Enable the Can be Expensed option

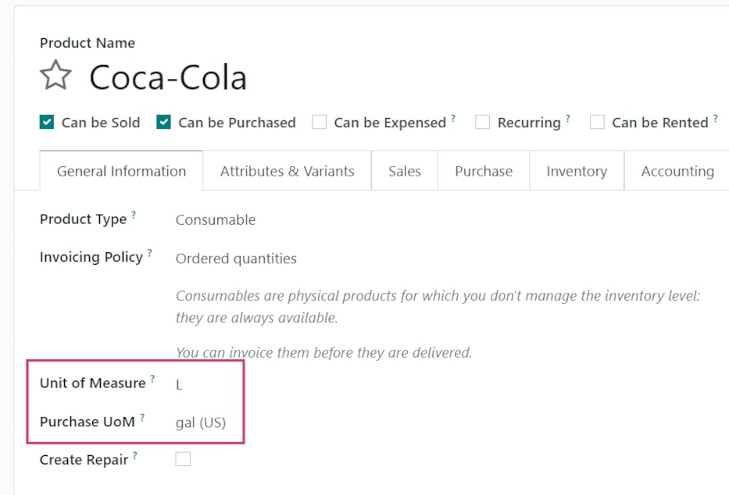tap(319, 122)
